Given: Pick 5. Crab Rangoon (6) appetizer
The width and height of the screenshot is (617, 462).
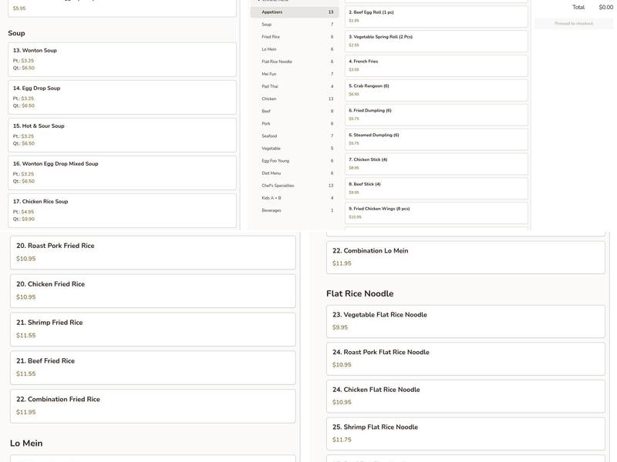Looking at the screenshot, I should (x=437, y=90).
